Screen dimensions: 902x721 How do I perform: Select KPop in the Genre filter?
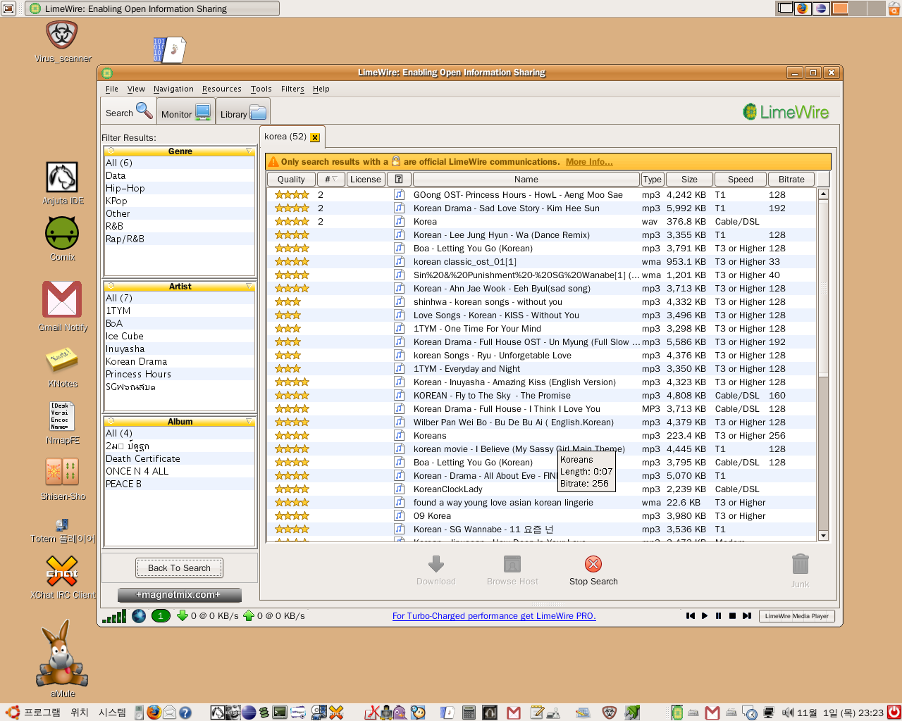pos(179,201)
